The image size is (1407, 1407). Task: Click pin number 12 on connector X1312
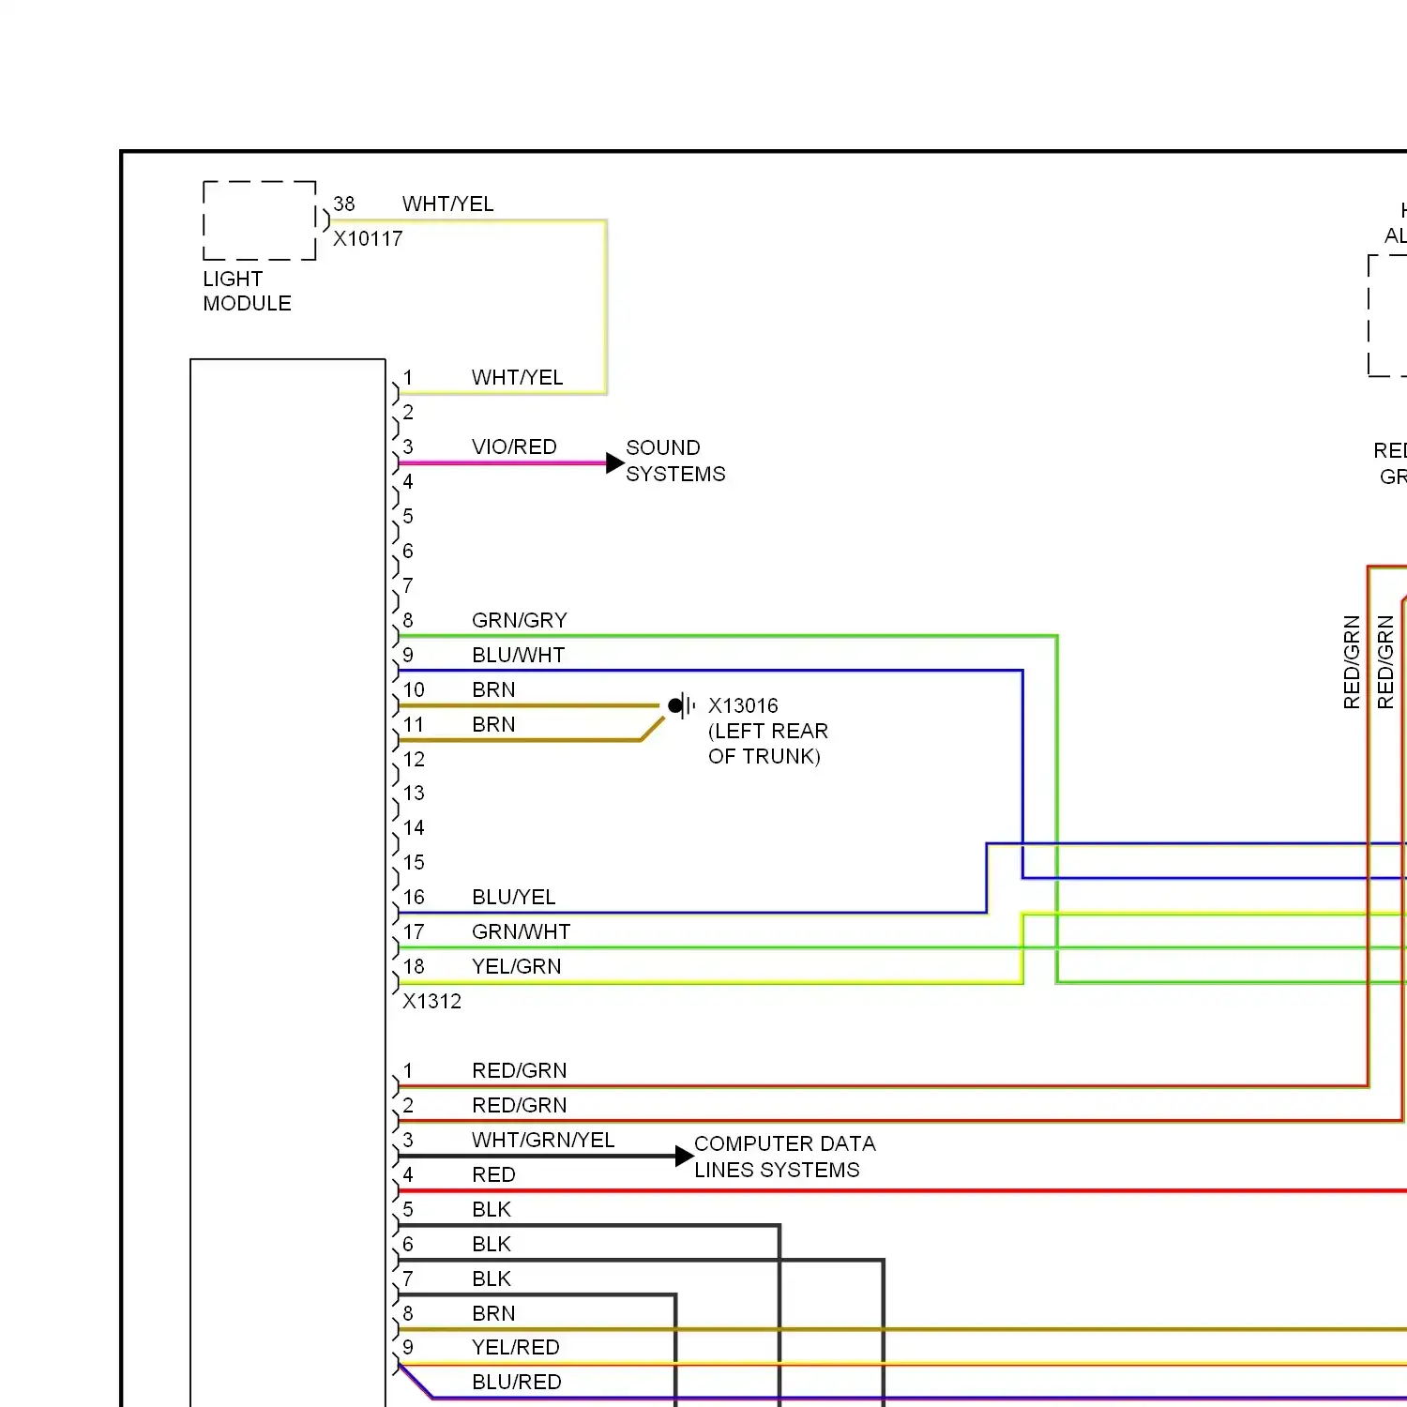click(x=414, y=759)
